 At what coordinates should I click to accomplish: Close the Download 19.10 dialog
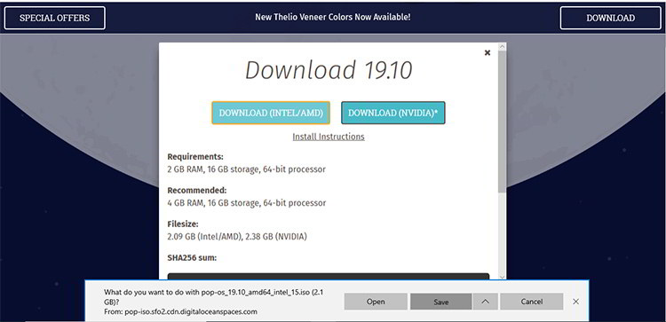(488, 53)
